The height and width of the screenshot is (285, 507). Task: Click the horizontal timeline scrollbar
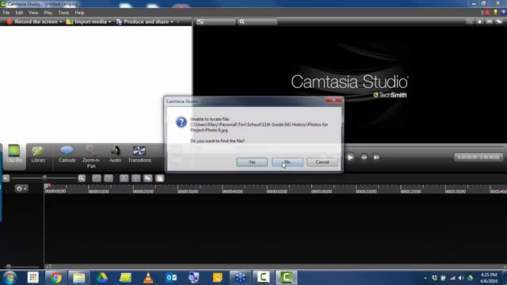click(276, 267)
